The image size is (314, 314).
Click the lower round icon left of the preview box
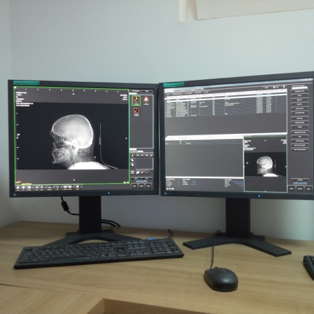pyautogui.click(x=132, y=165)
